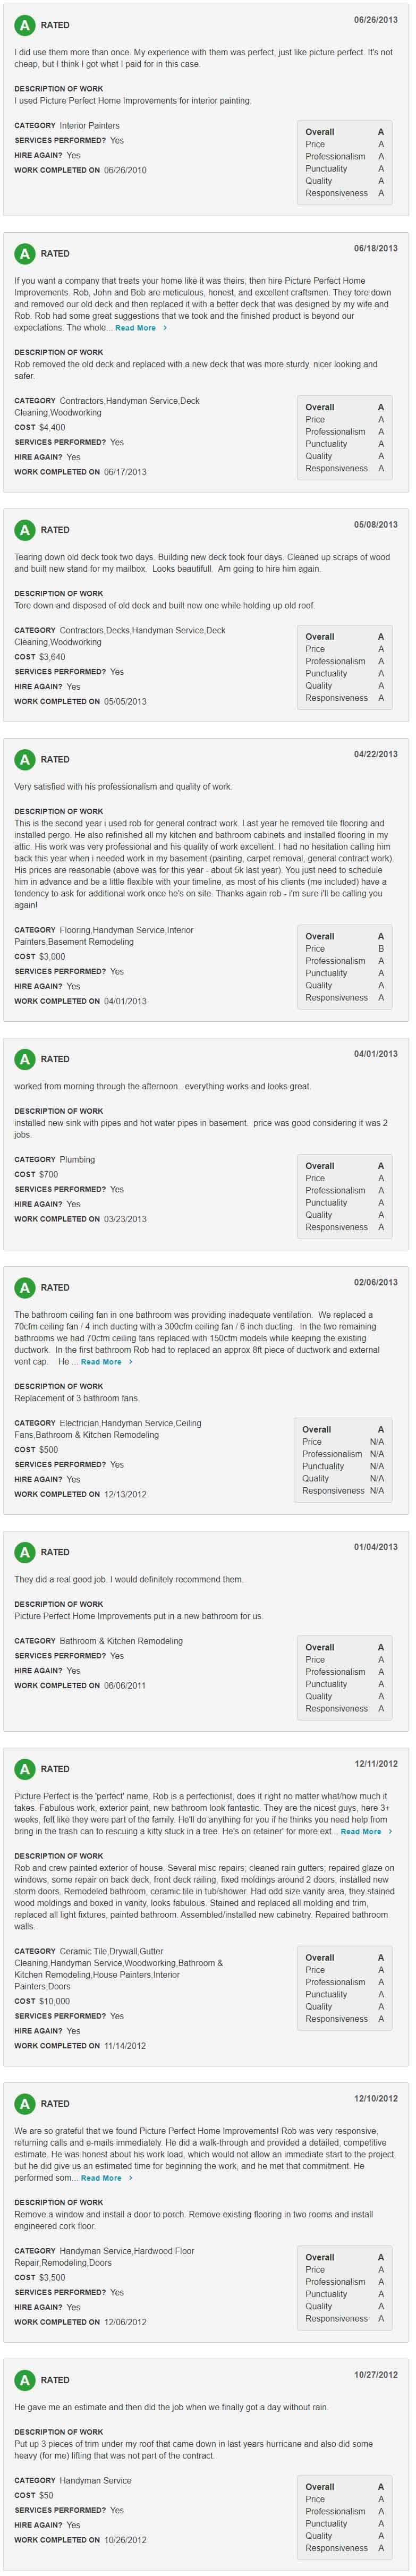Select the A rating badge of the 05/08/2013 review

click(x=24, y=530)
